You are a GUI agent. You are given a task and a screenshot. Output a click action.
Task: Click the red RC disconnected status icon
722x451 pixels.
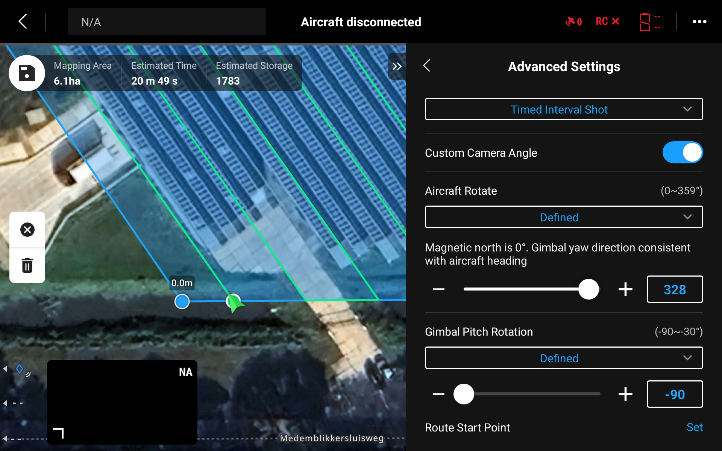[x=607, y=21]
